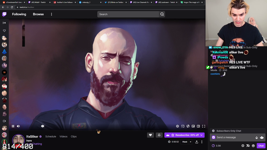Click snow_016 username in chat
This screenshot has height=150, width=267.
[221, 47]
